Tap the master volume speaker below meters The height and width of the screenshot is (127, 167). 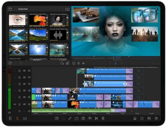[9, 113]
